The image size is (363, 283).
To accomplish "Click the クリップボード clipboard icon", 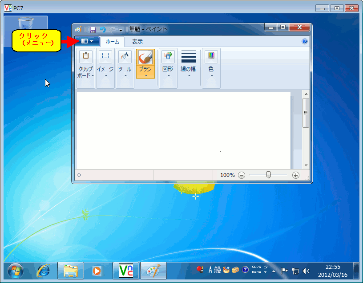I will click(x=86, y=56).
